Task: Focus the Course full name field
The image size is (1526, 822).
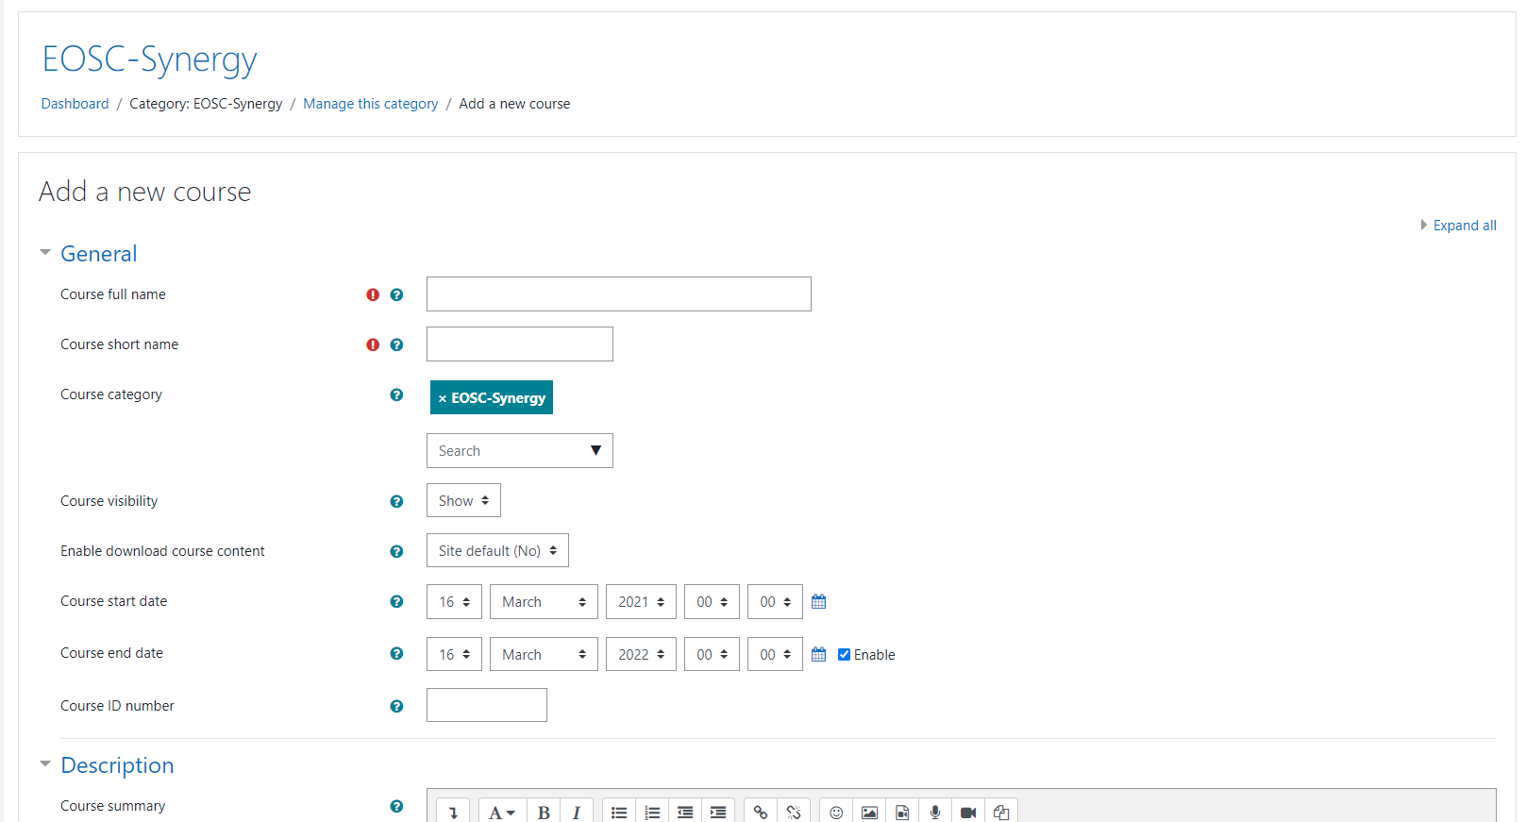Action: (619, 294)
